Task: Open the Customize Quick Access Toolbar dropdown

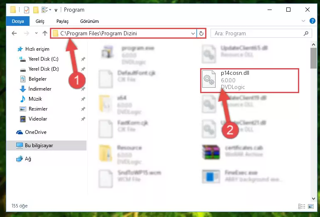Action: point(56,10)
